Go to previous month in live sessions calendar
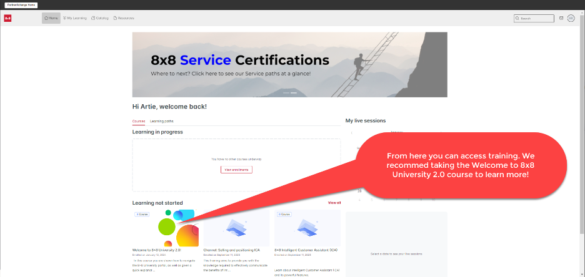 pos(352,132)
